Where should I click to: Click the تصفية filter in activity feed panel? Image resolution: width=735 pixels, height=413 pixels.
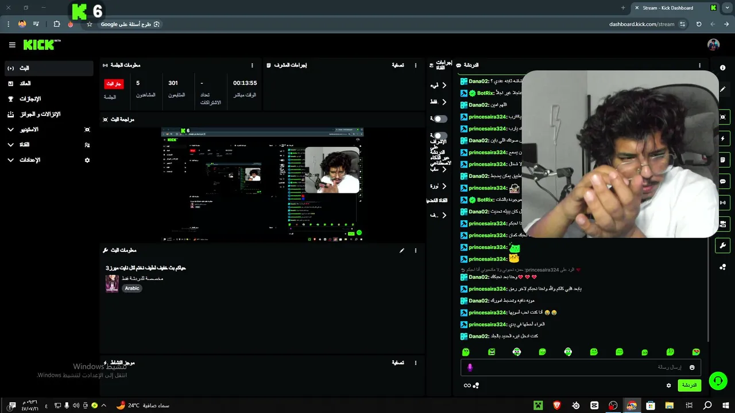pyautogui.click(x=398, y=363)
